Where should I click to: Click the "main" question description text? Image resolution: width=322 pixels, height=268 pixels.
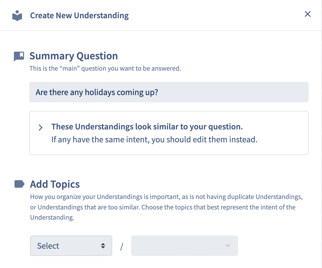tap(105, 68)
